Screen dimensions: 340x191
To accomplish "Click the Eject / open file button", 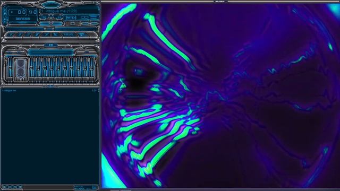I will tap(56, 34).
